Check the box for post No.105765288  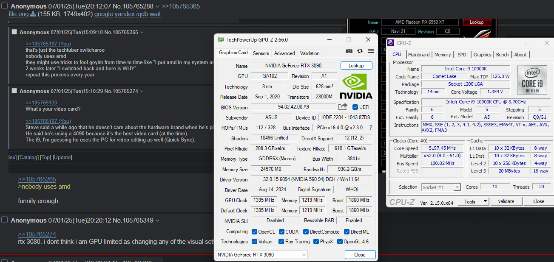(5, 6)
